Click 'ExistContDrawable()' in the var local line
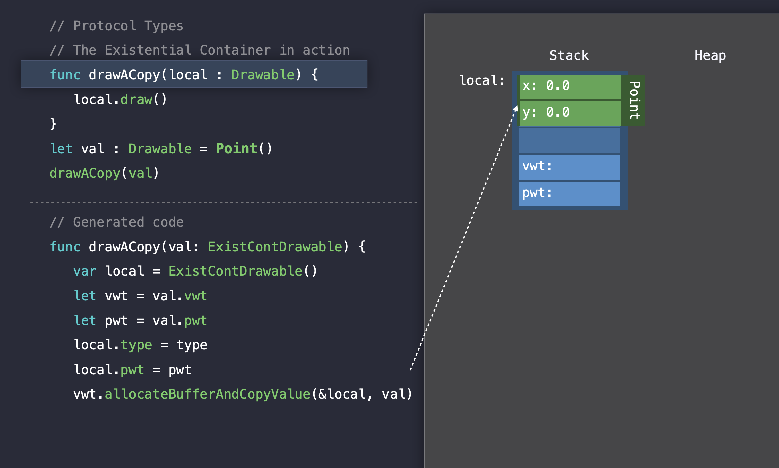Screen dimensions: 779x468 click(x=243, y=271)
